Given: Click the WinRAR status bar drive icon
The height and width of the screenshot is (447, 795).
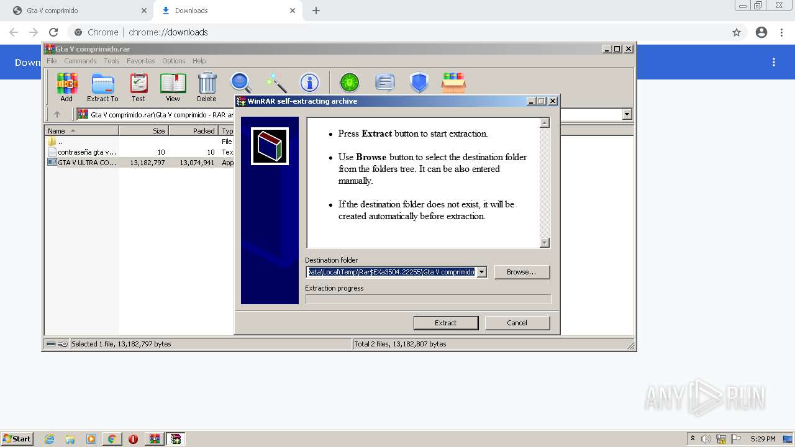Looking at the screenshot, I should pos(51,344).
